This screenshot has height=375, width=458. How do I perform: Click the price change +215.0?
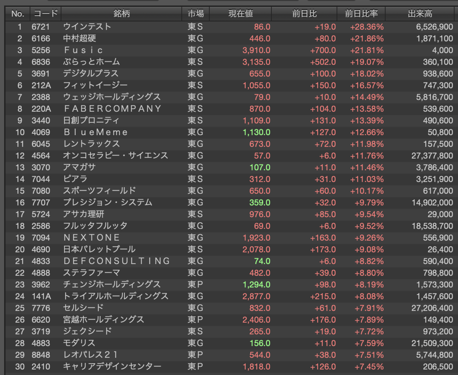323,296
